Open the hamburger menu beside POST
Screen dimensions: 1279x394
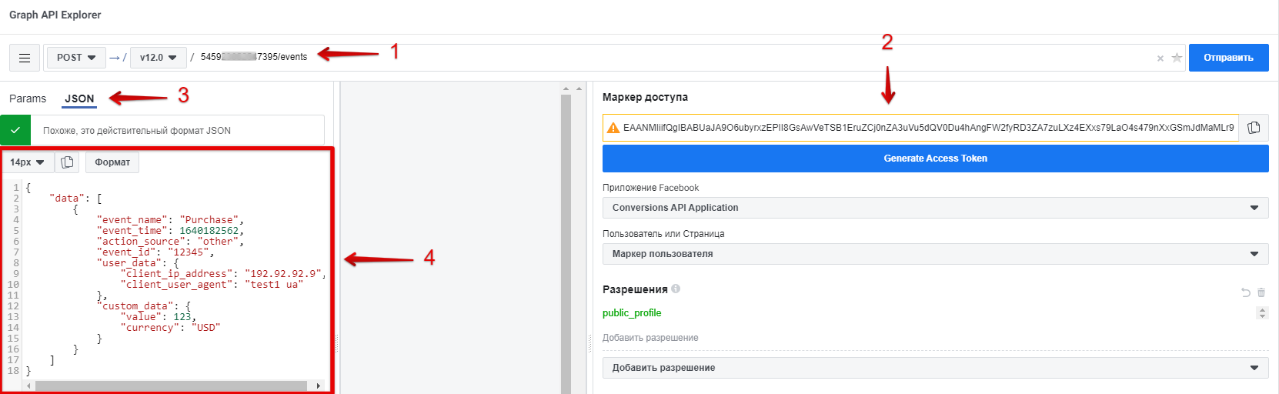coord(25,58)
